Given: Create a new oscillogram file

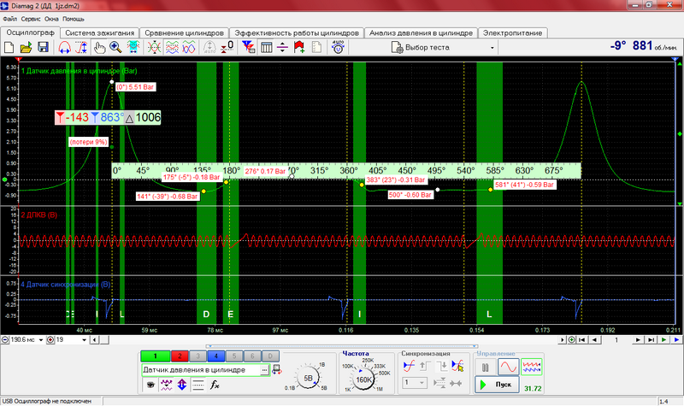Looking at the screenshot, I should (x=9, y=47).
